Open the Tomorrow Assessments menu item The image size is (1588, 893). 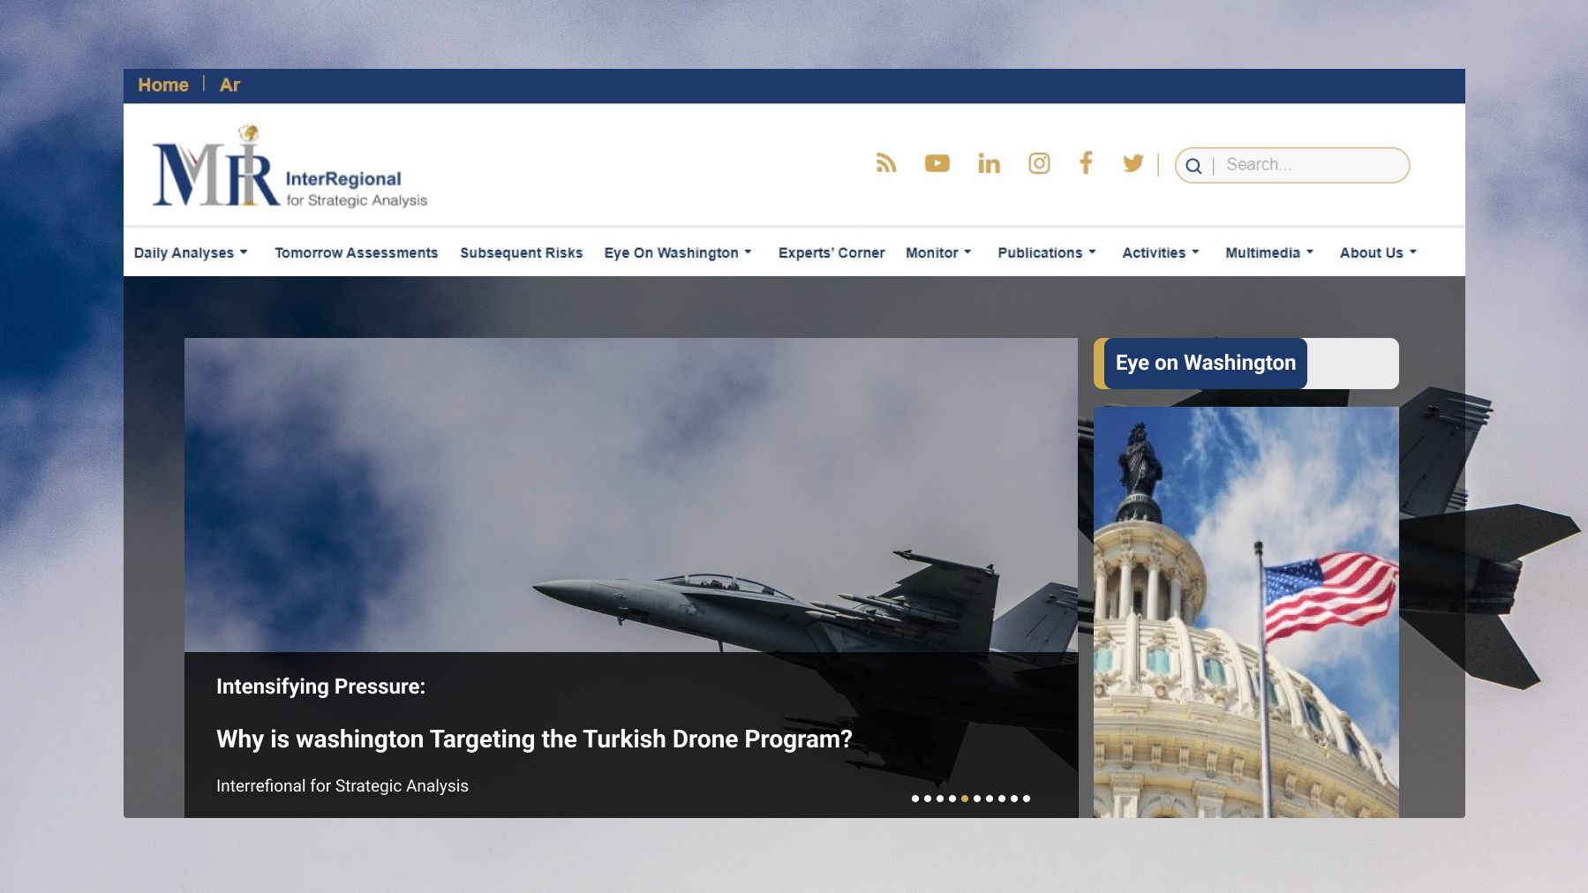(x=356, y=253)
